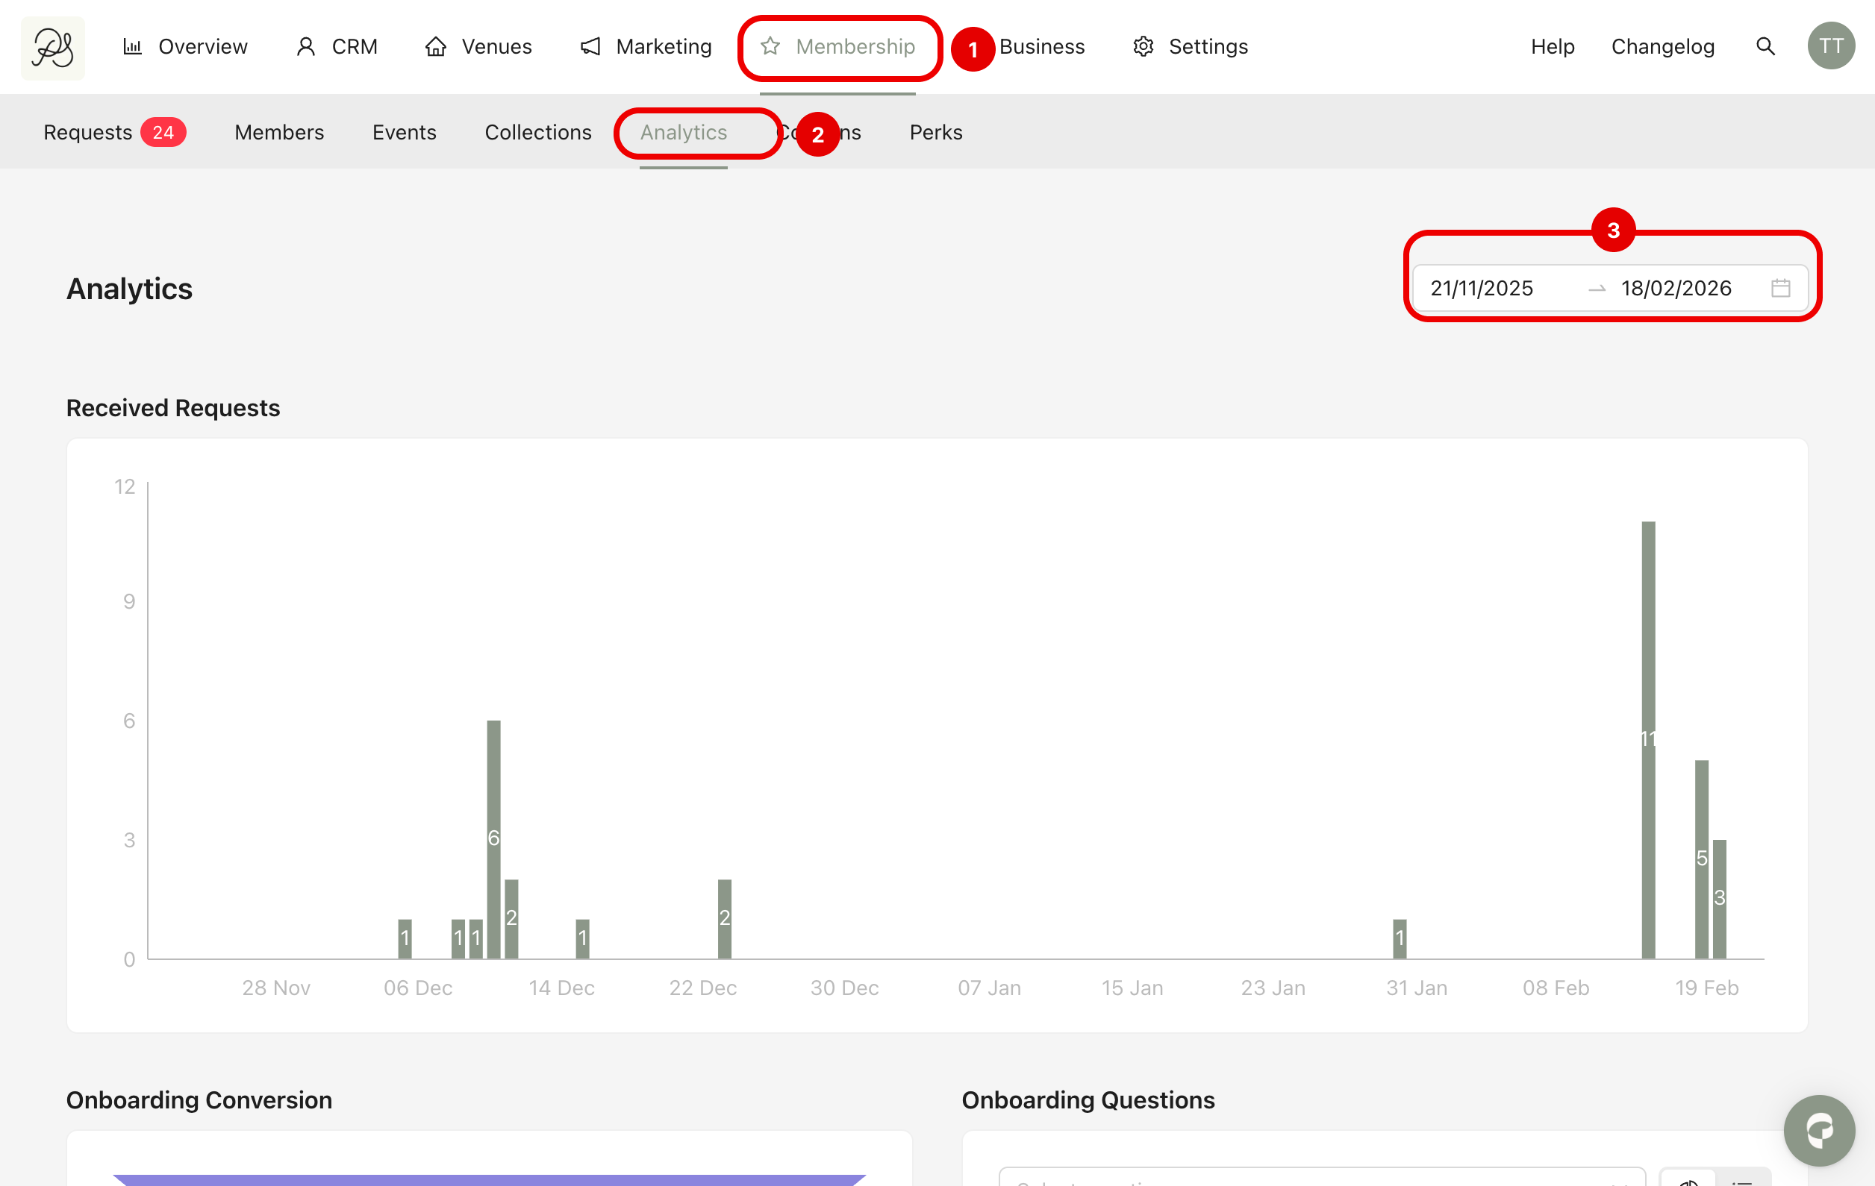Open the Events tab
The height and width of the screenshot is (1186, 1875).
(404, 132)
